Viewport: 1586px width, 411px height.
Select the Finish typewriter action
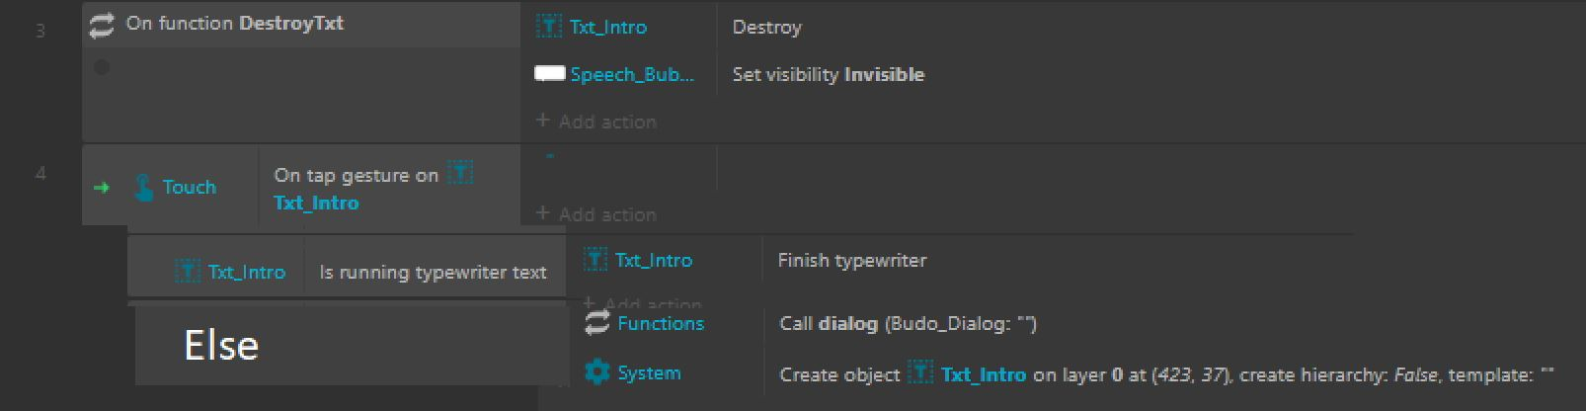point(851,261)
